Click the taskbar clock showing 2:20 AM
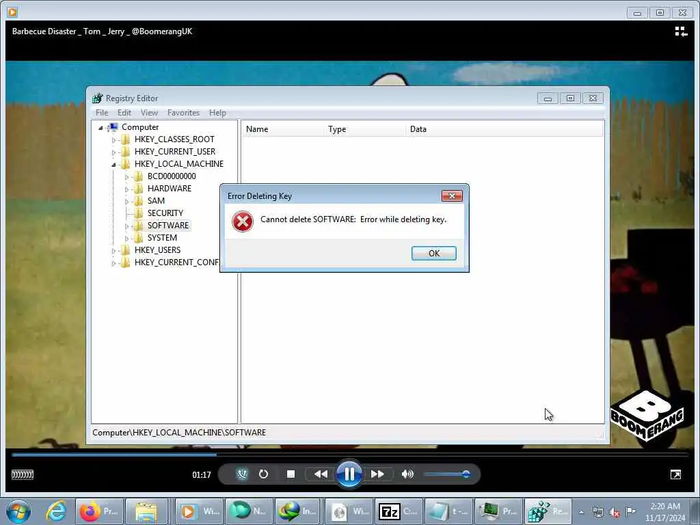This screenshot has width=700, height=525. (665, 512)
